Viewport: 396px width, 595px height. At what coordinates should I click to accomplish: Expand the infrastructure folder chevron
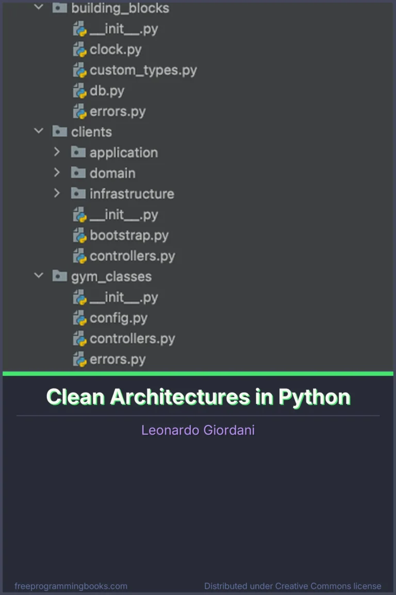(x=57, y=193)
